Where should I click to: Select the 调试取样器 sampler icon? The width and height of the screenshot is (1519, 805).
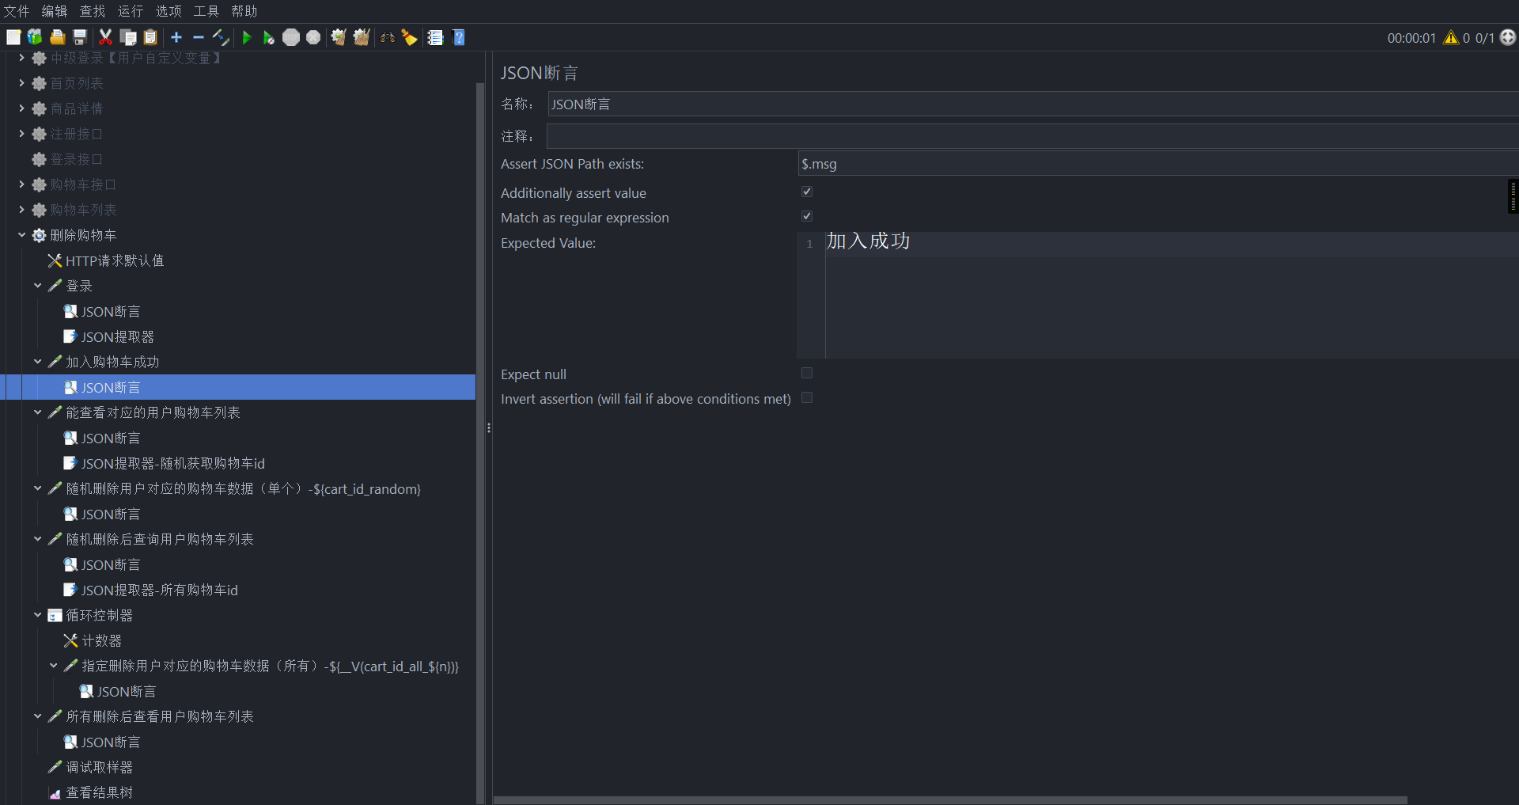click(55, 767)
